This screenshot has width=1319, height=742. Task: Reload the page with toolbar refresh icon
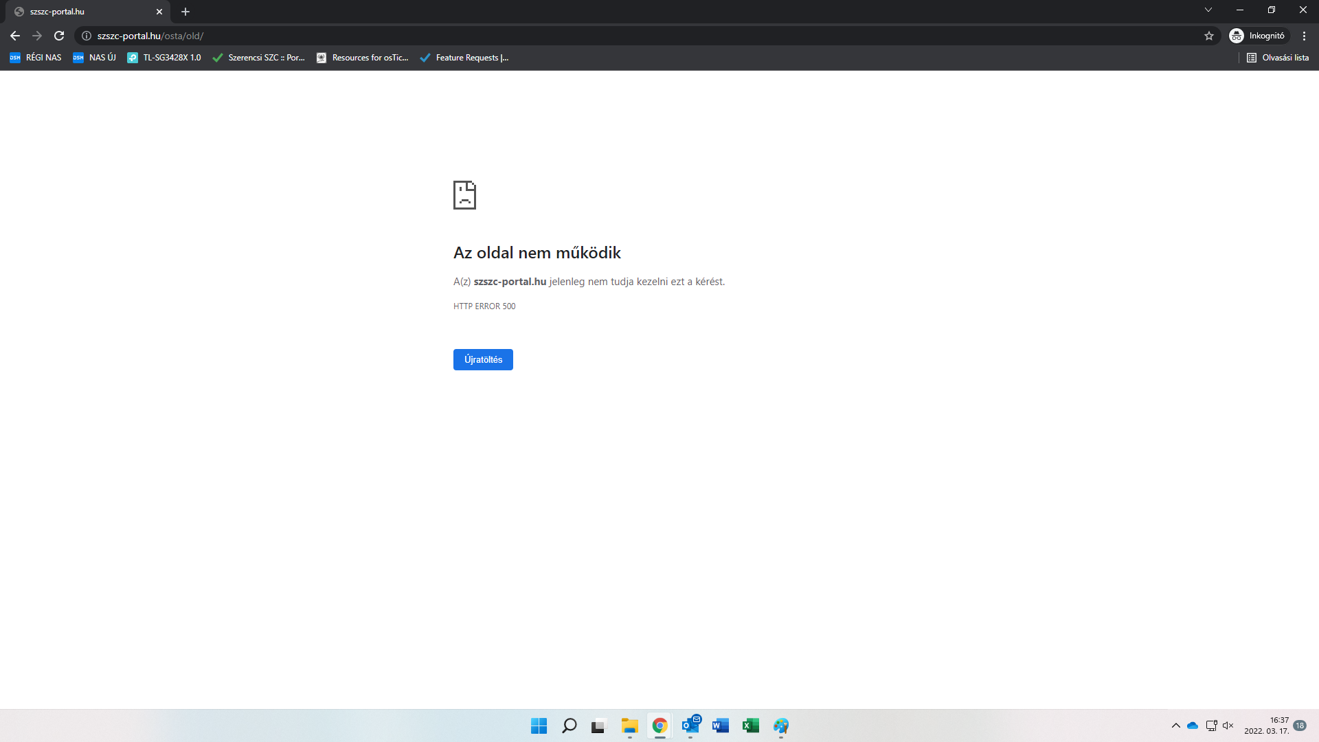(59, 36)
